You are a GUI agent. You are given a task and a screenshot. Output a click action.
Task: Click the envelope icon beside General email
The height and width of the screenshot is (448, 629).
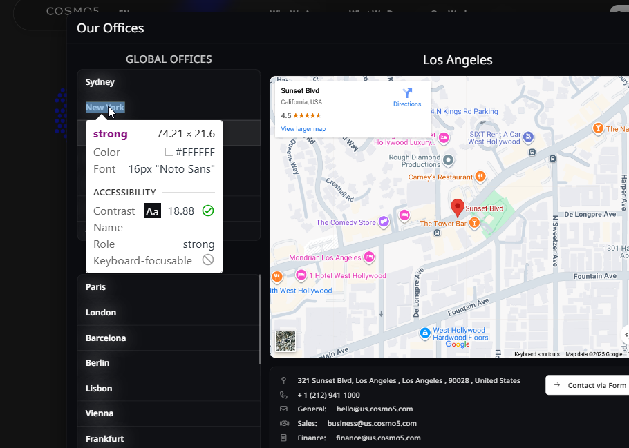(x=283, y=409)
